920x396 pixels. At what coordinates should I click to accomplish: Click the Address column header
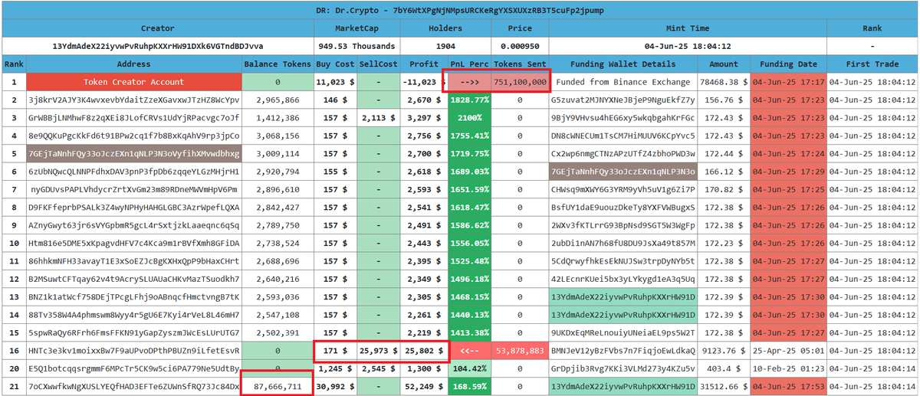click(x=133, y=64)
